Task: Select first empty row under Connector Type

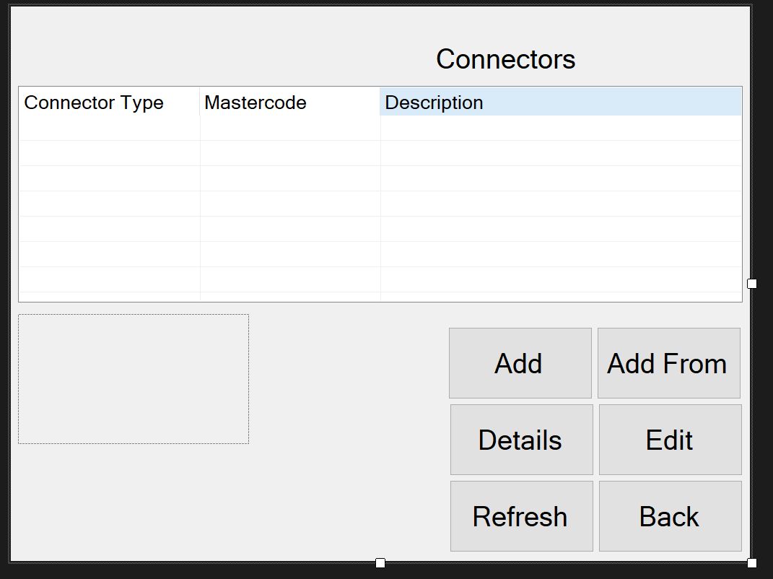Action: (x=110, y=129)
